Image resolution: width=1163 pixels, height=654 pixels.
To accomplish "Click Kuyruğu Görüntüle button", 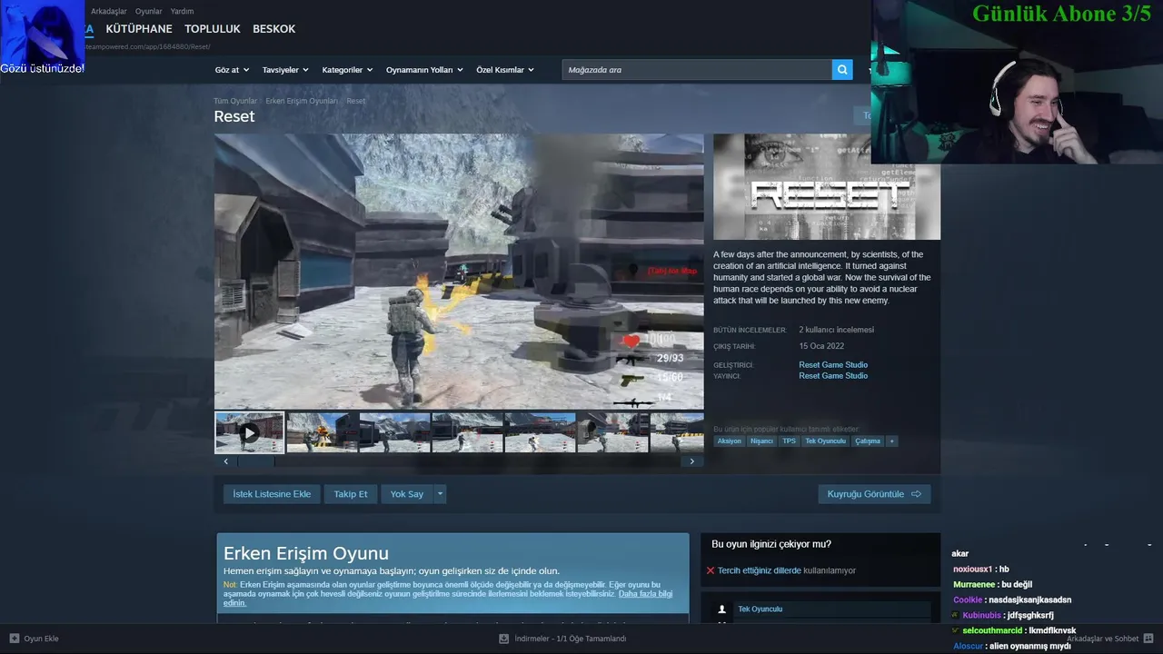I will pos(874,494).
